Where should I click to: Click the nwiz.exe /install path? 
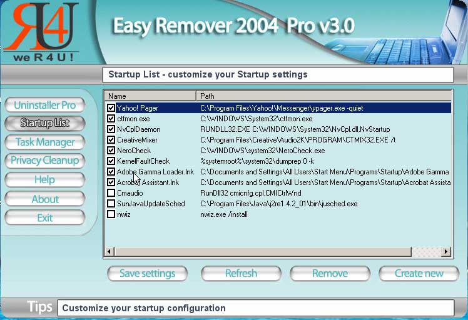[x=224, y=214]
